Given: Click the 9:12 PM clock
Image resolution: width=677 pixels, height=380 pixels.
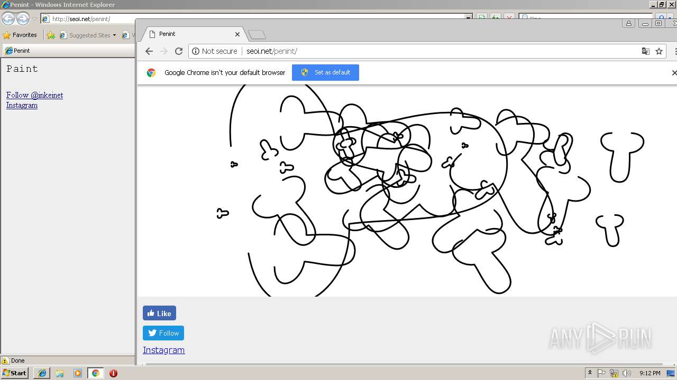Looking at the screenshot, I should [x=649, y=373].
